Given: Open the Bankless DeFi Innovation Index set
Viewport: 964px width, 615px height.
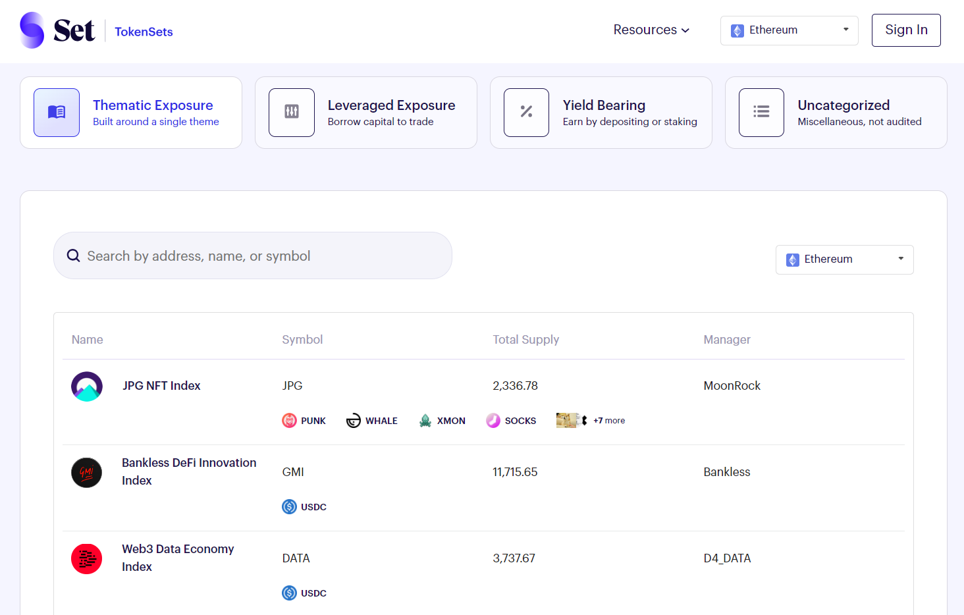Looking at the screenshot, I should click(x=189, y=471).
